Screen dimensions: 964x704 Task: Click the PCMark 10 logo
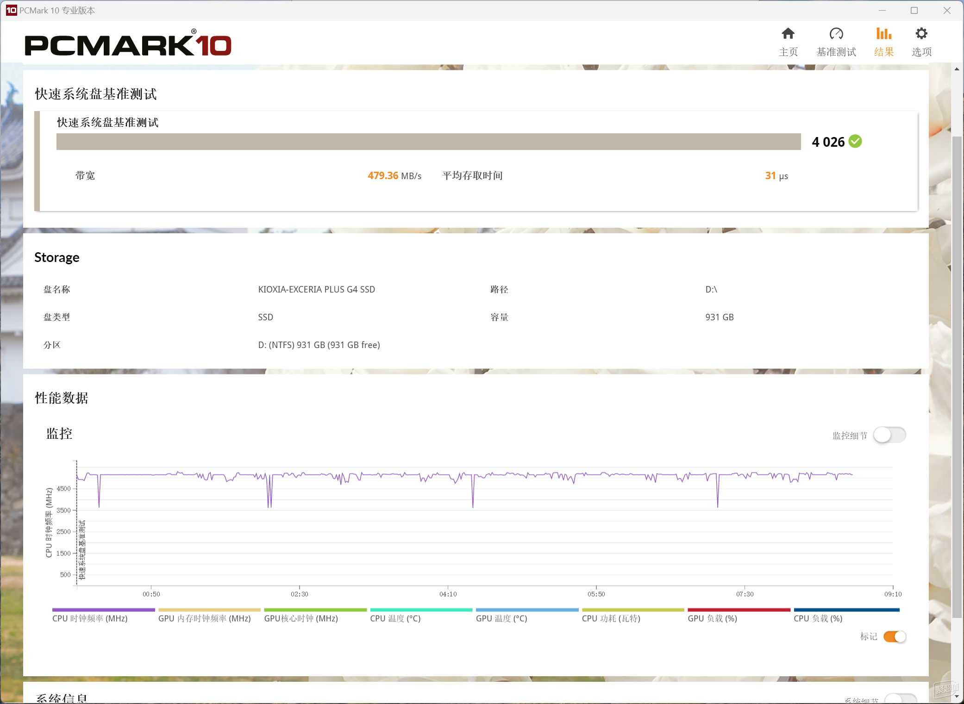pyautogui.click(x=128, y=43)
